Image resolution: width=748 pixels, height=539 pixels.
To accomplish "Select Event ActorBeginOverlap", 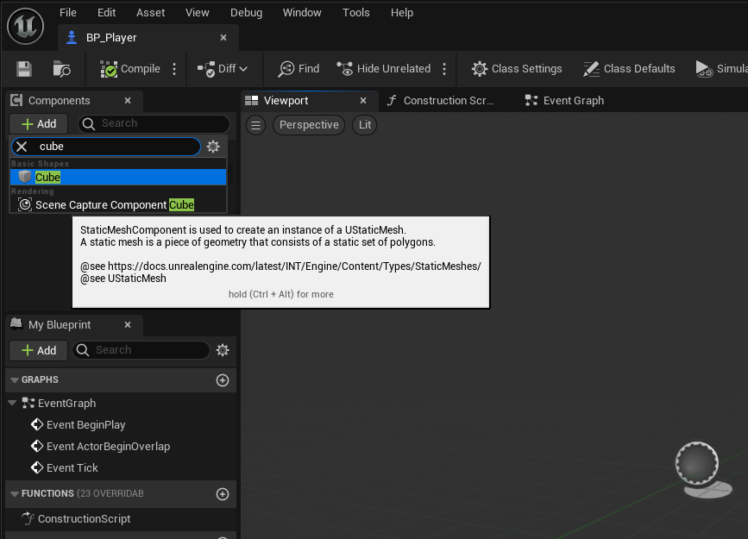I will pos(109,447).
